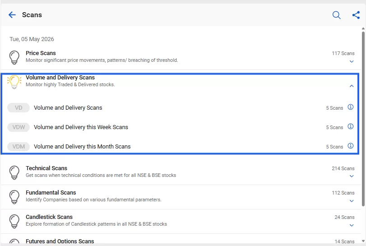The width and height of the screenshot is (366, 246).
Task: Share the Scans page
Action: (356, 15)
